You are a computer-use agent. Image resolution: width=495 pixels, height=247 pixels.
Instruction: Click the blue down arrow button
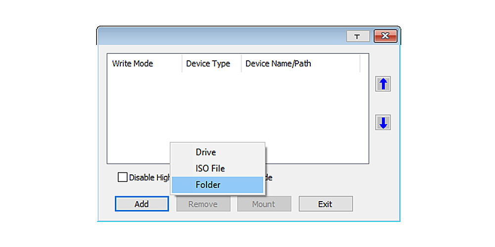coord(383,123)
